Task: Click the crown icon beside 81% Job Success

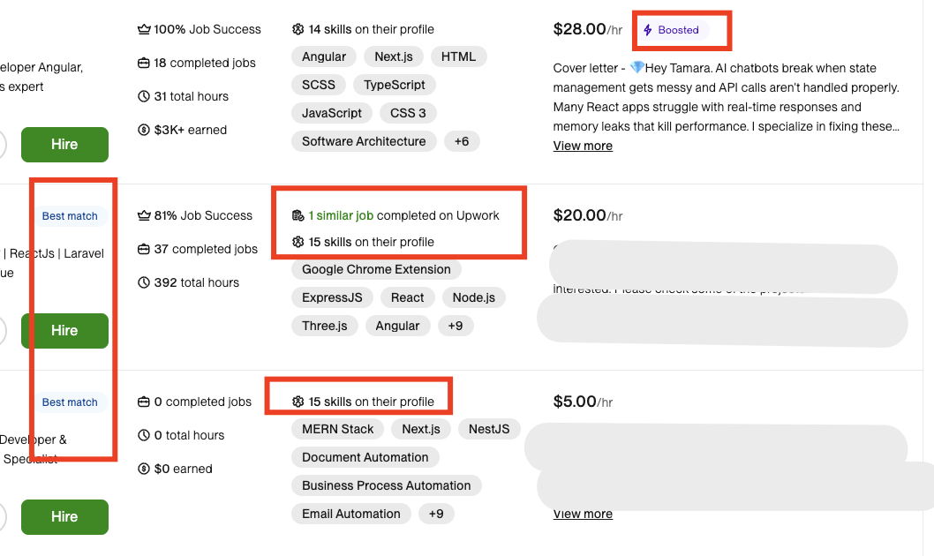Action: click(144, 215)
